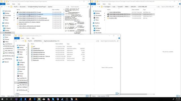Sort by Size column in OgreCommandLineTools window

(x=79, y=44)
